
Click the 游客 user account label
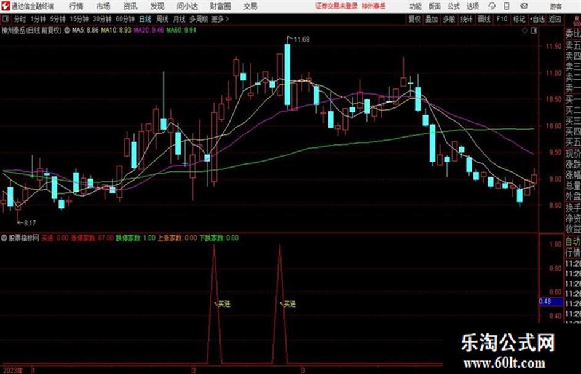point(556,6)
